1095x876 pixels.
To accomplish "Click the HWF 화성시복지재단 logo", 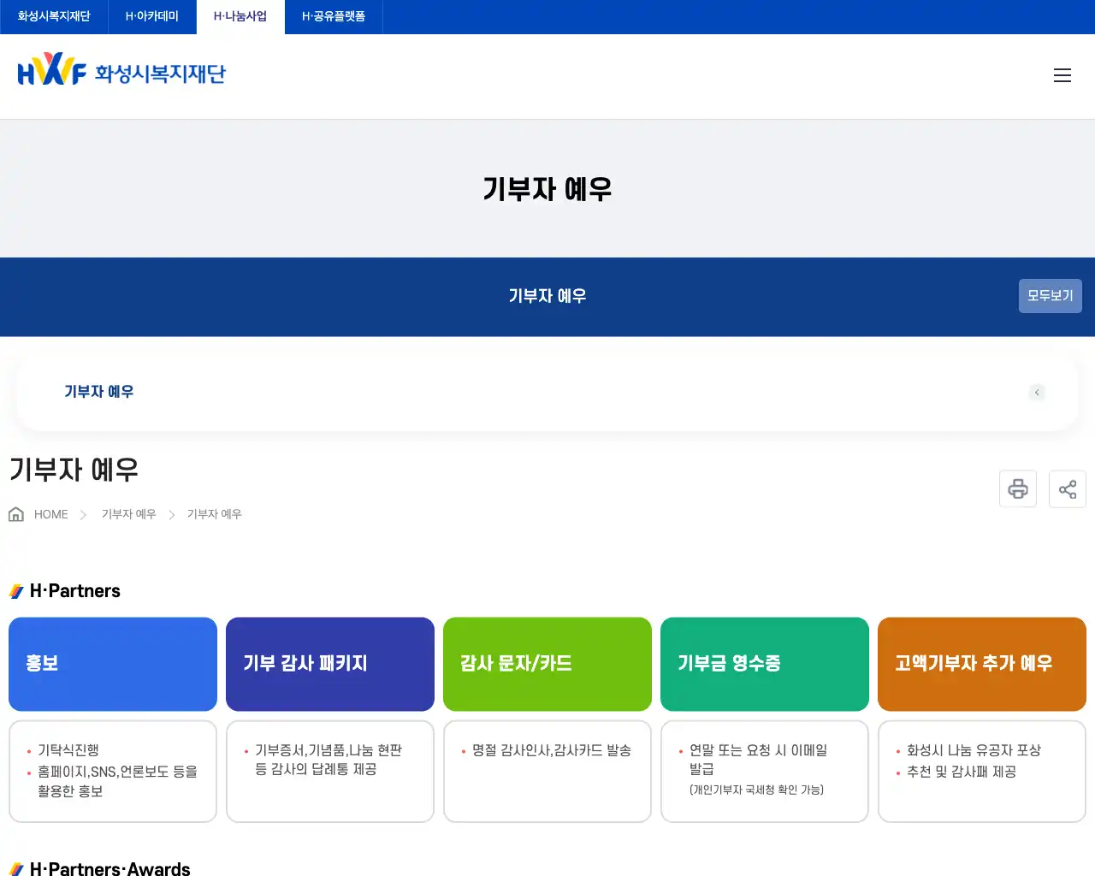I will 121,72.
